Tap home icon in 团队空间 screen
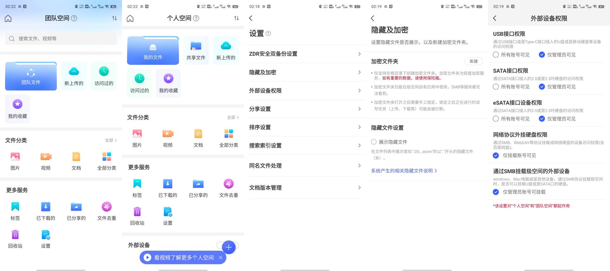Image resolution: width=610 pixels, height=271 pixels. point(8,18)
